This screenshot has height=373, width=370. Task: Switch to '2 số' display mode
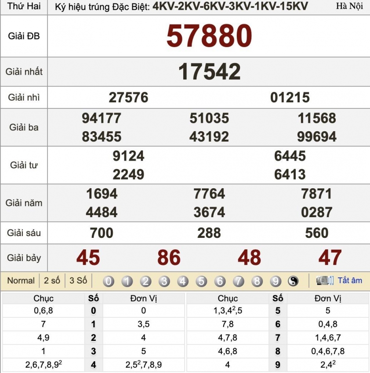pos(52,280)
